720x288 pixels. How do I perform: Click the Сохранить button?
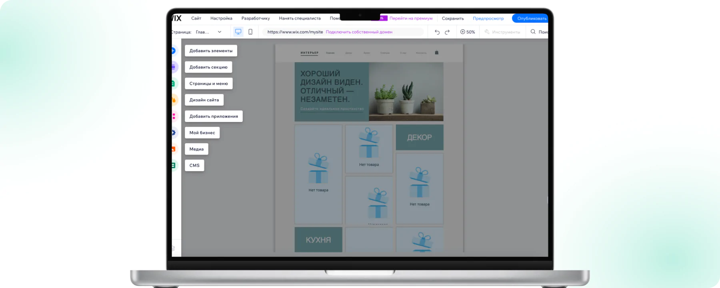pos(453,18)
